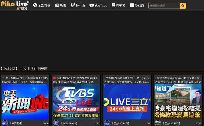Click the TVBS NEWS LIVE stream title
The height and width of the screenshot is (126, 204).
pyautogui.click(x=76, y=80)
